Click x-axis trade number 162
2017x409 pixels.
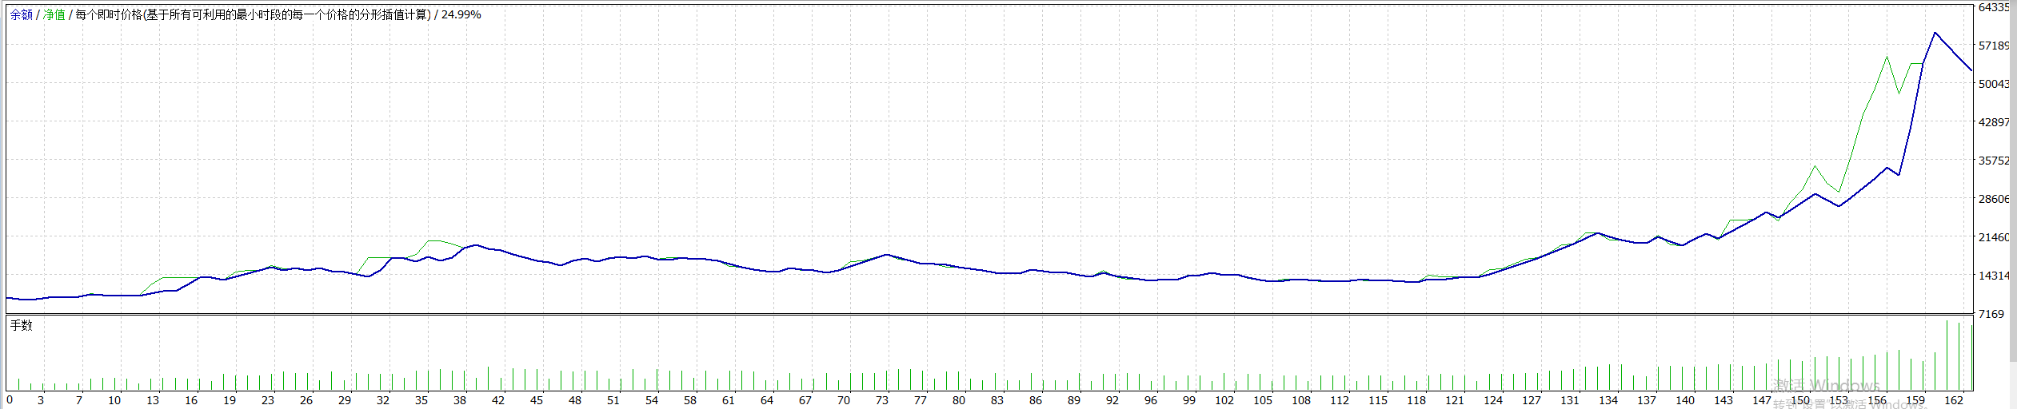tap(1954, 400)
